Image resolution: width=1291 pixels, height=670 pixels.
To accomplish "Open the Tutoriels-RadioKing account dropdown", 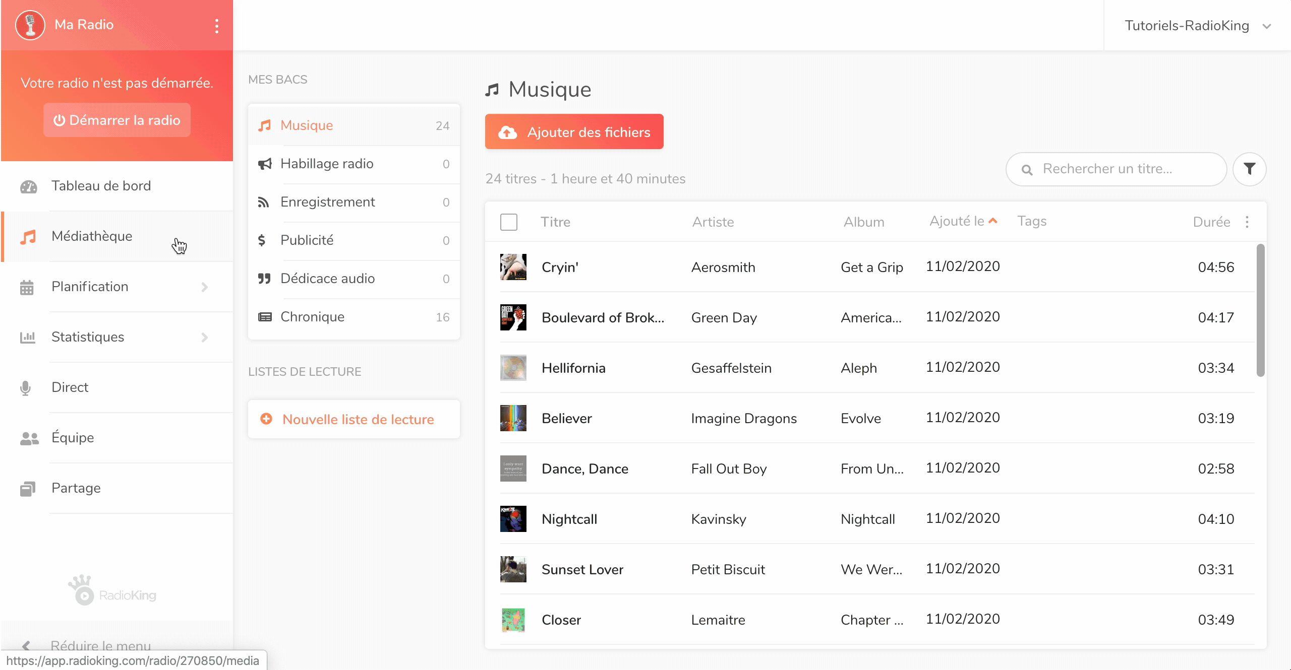I will 1198,26.
